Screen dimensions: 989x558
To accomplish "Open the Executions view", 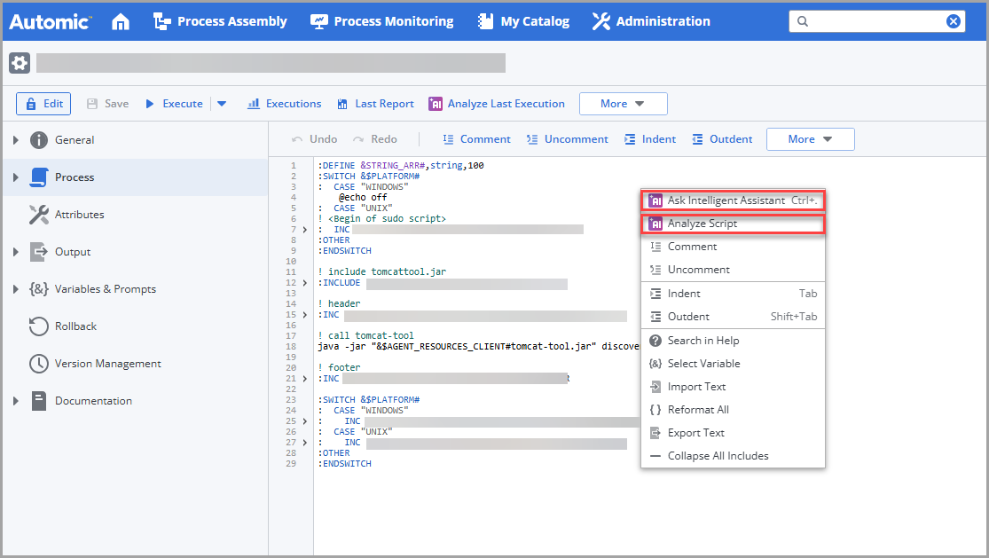I will (284, 104).
